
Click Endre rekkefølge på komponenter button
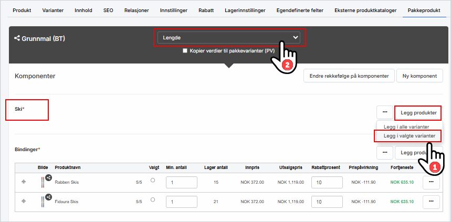point(349,76)
